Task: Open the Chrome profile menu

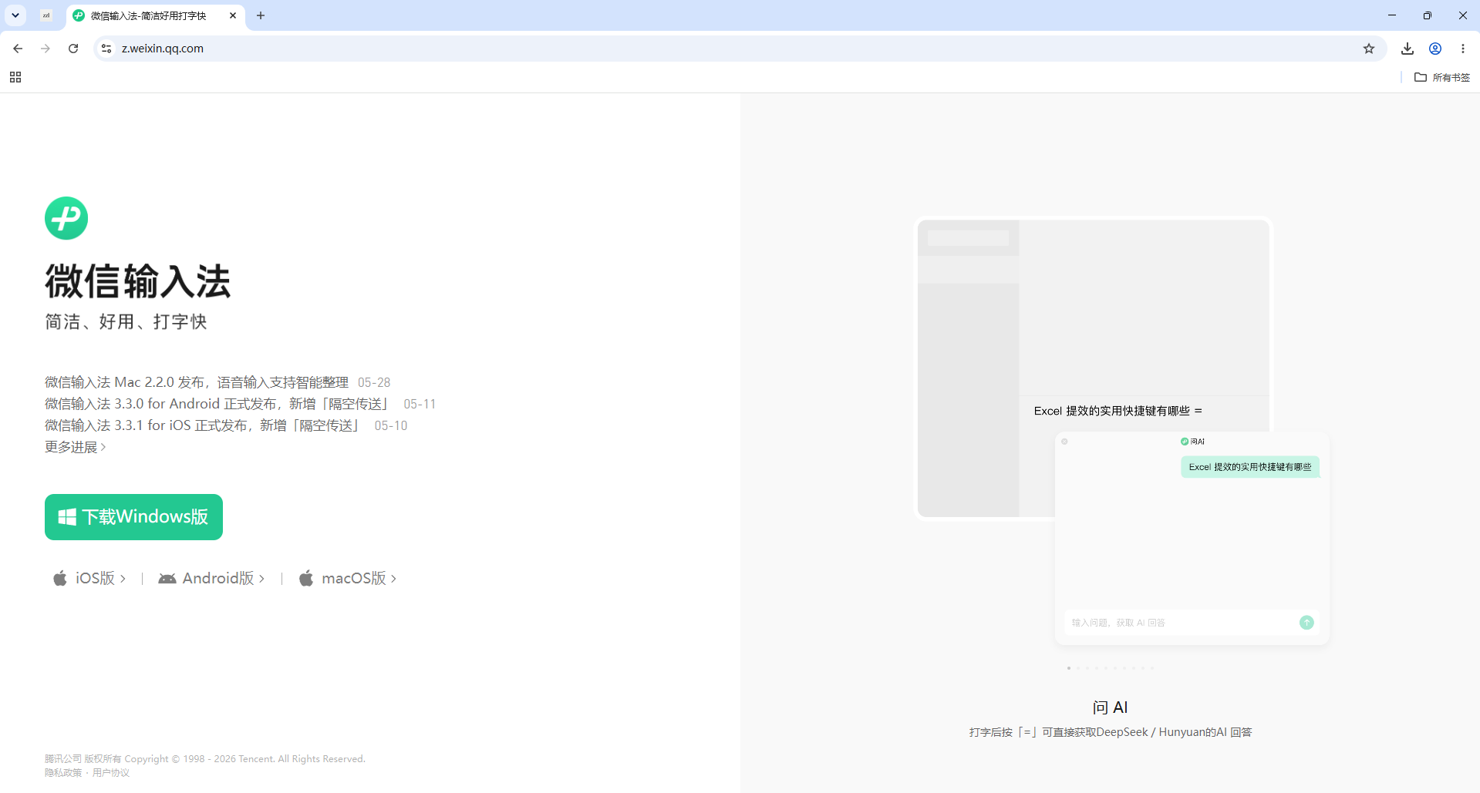Action: tap(1435, 49)
